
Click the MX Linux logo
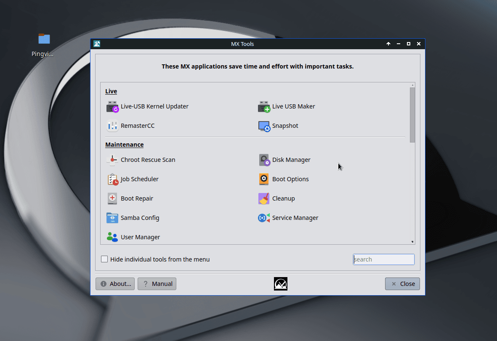(x=281, y=284)
